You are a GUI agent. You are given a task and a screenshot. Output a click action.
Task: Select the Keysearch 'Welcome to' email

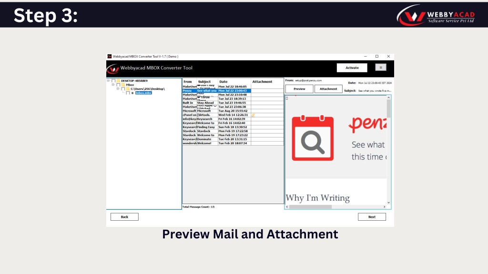pyautogui.click(x=233, y=123)
